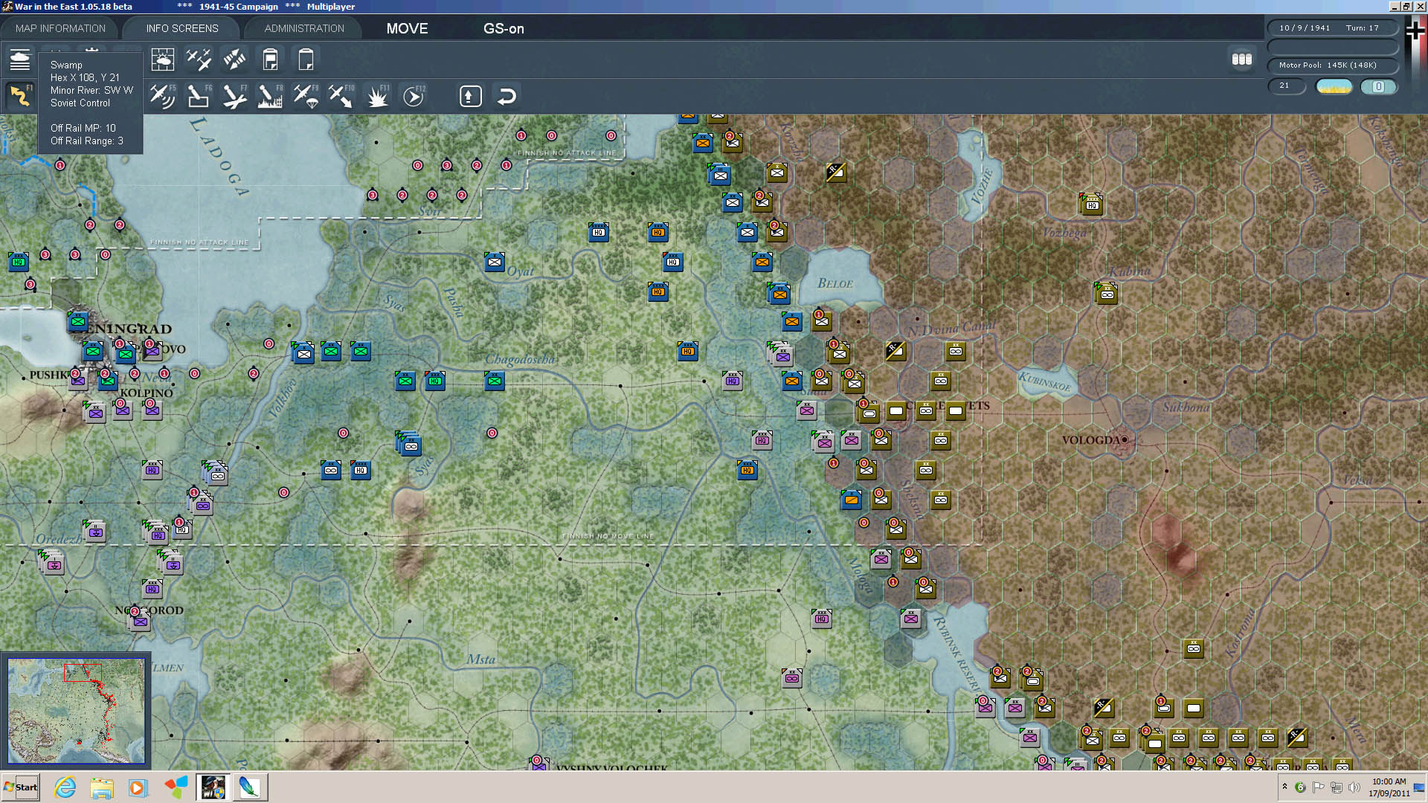
Task: Click the satellite-shaped icon in top toolbar
Action: 234,59
